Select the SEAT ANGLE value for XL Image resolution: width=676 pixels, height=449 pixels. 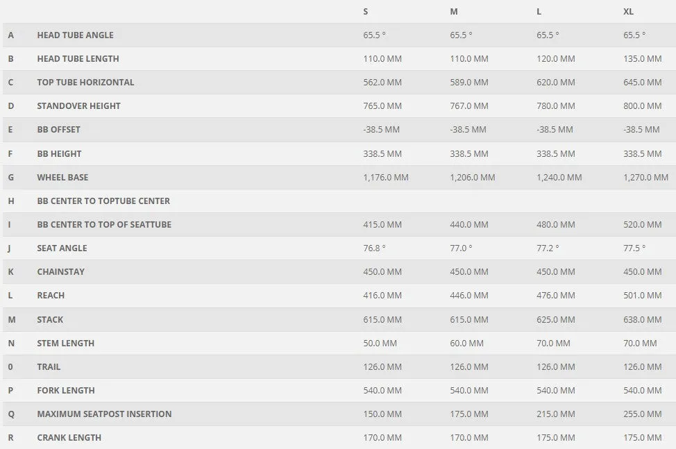(634, 248)
